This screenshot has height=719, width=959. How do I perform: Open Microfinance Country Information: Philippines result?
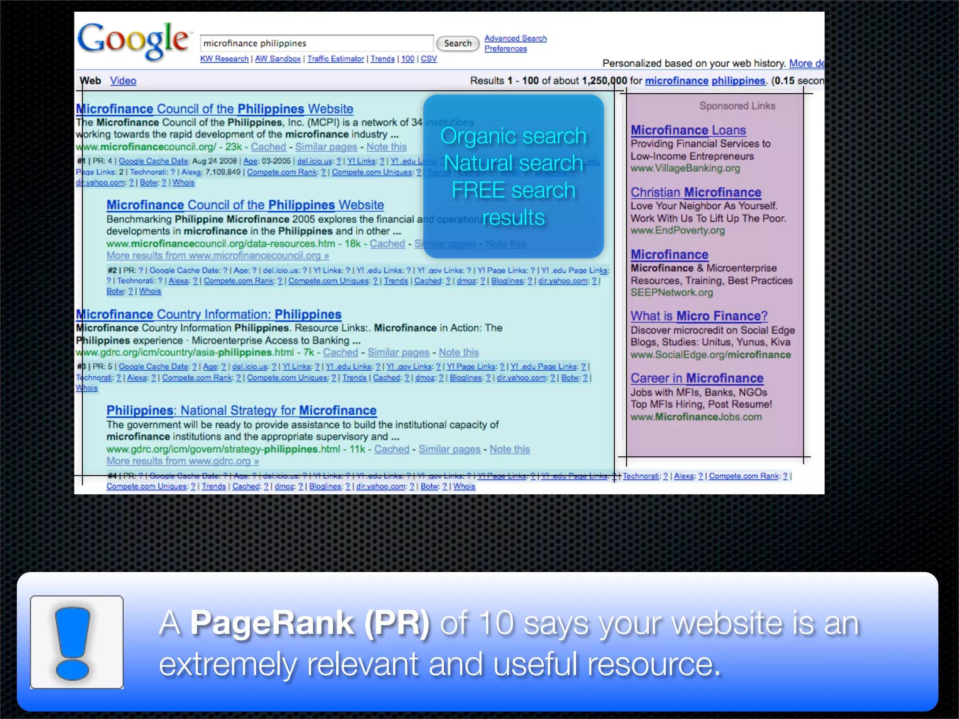[209, 314]
